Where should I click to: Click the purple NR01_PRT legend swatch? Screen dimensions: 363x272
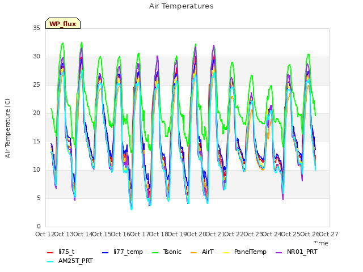(x=279, y=252)
